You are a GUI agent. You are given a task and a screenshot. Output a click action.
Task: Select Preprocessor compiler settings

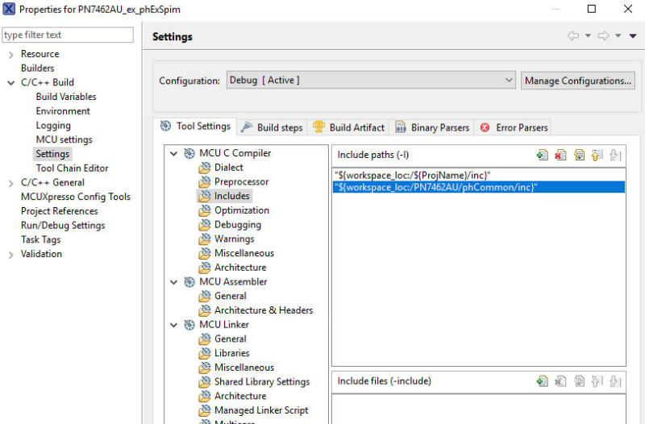click(241, 182)
